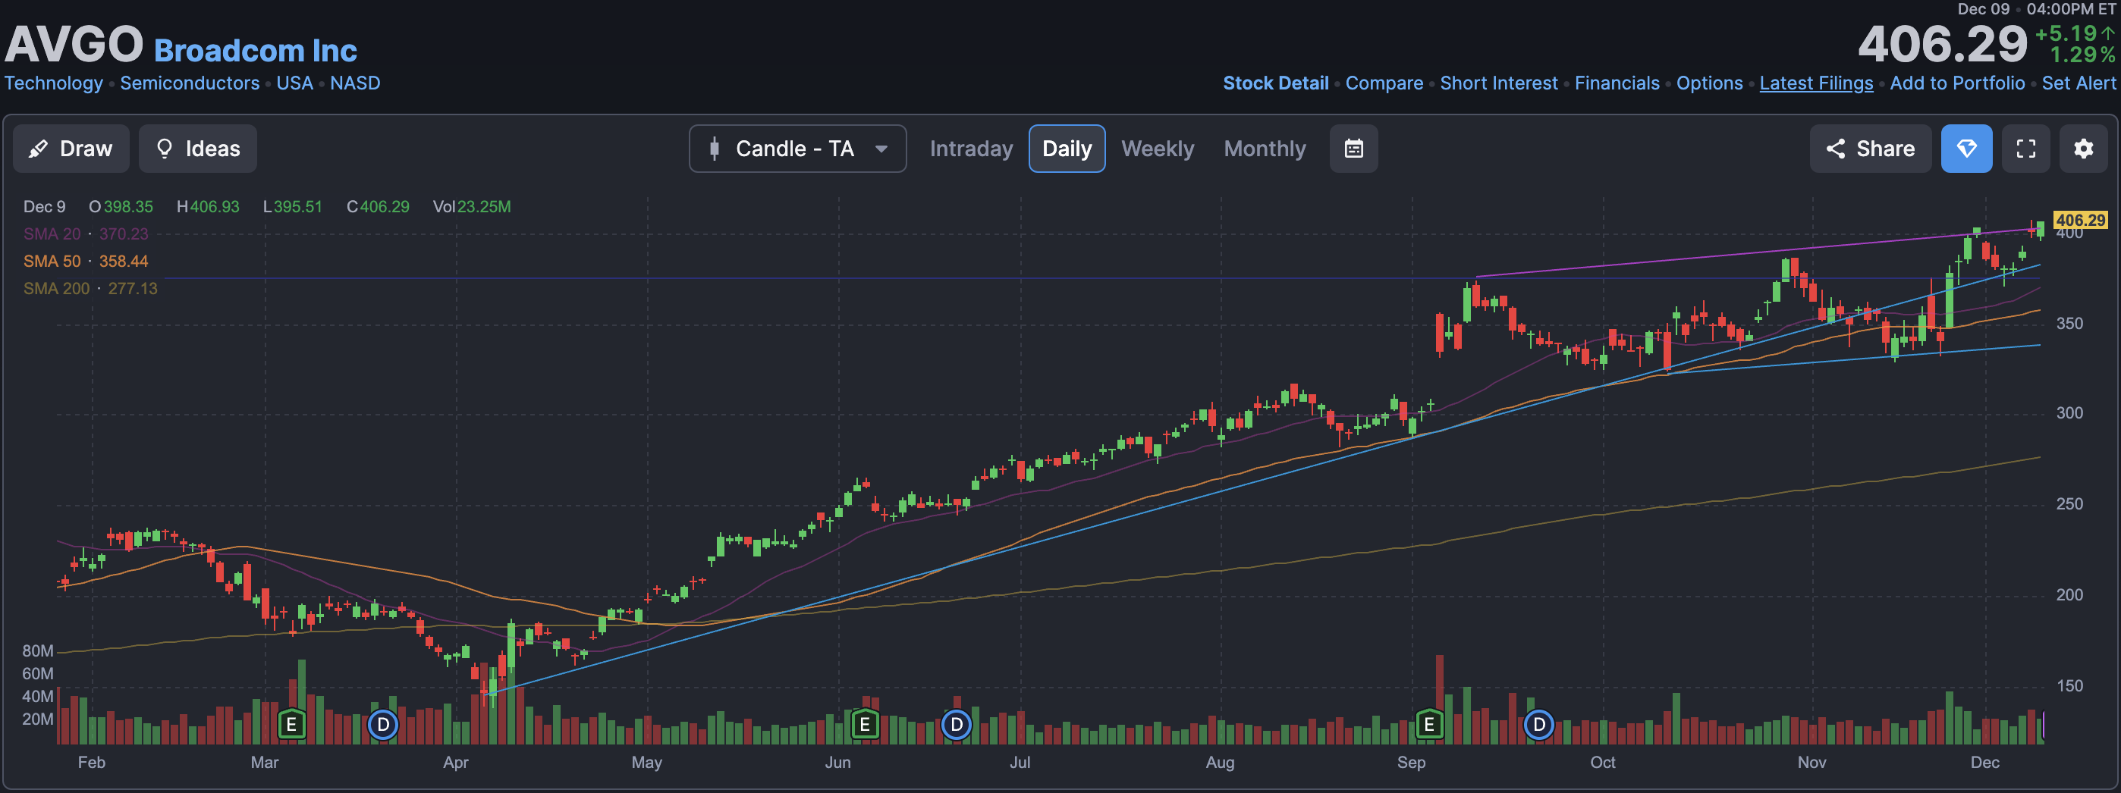Click the lightbulb icon in Ideas button

164,149
